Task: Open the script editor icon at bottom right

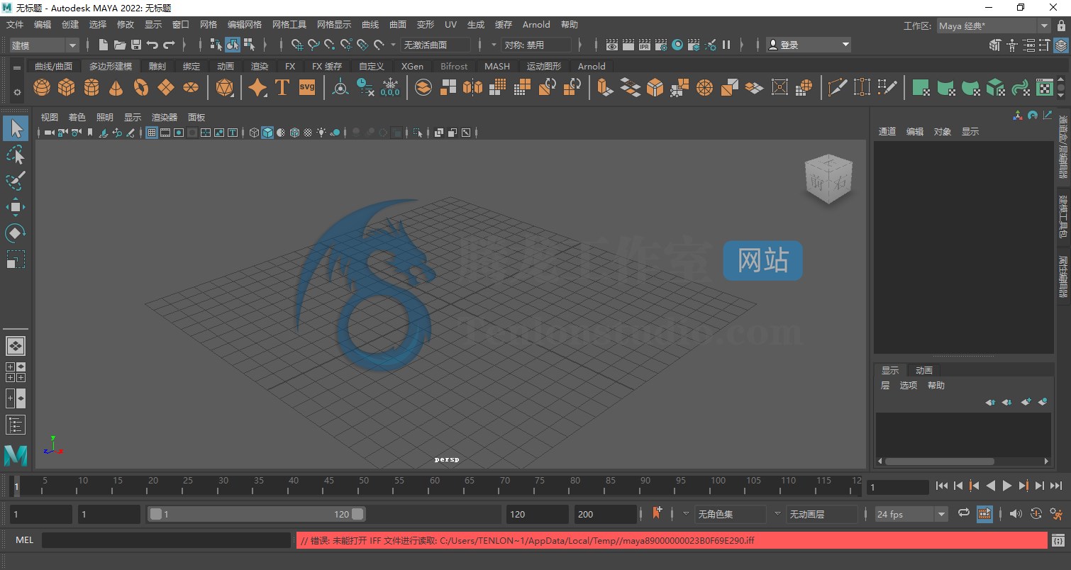Action: click(1058, 541)
